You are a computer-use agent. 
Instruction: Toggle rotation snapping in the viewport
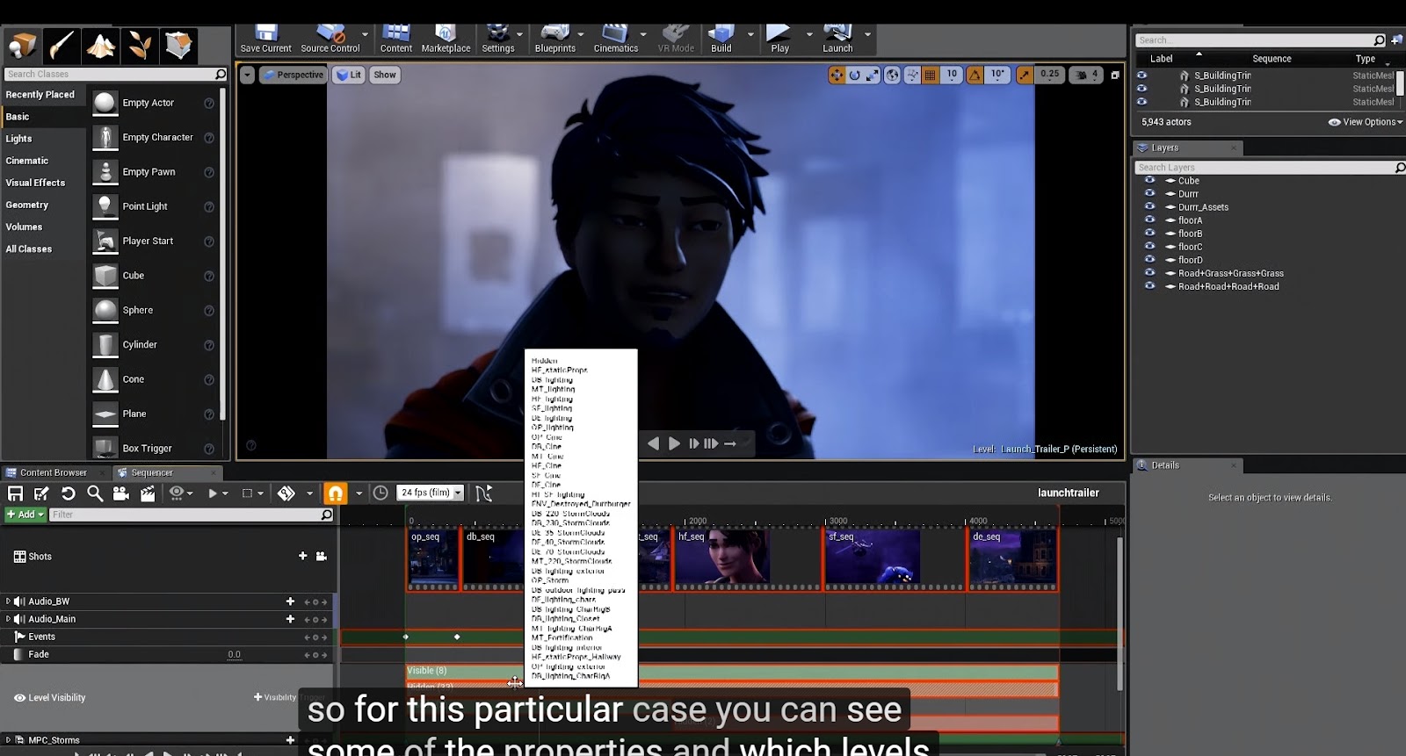(975, 76)
